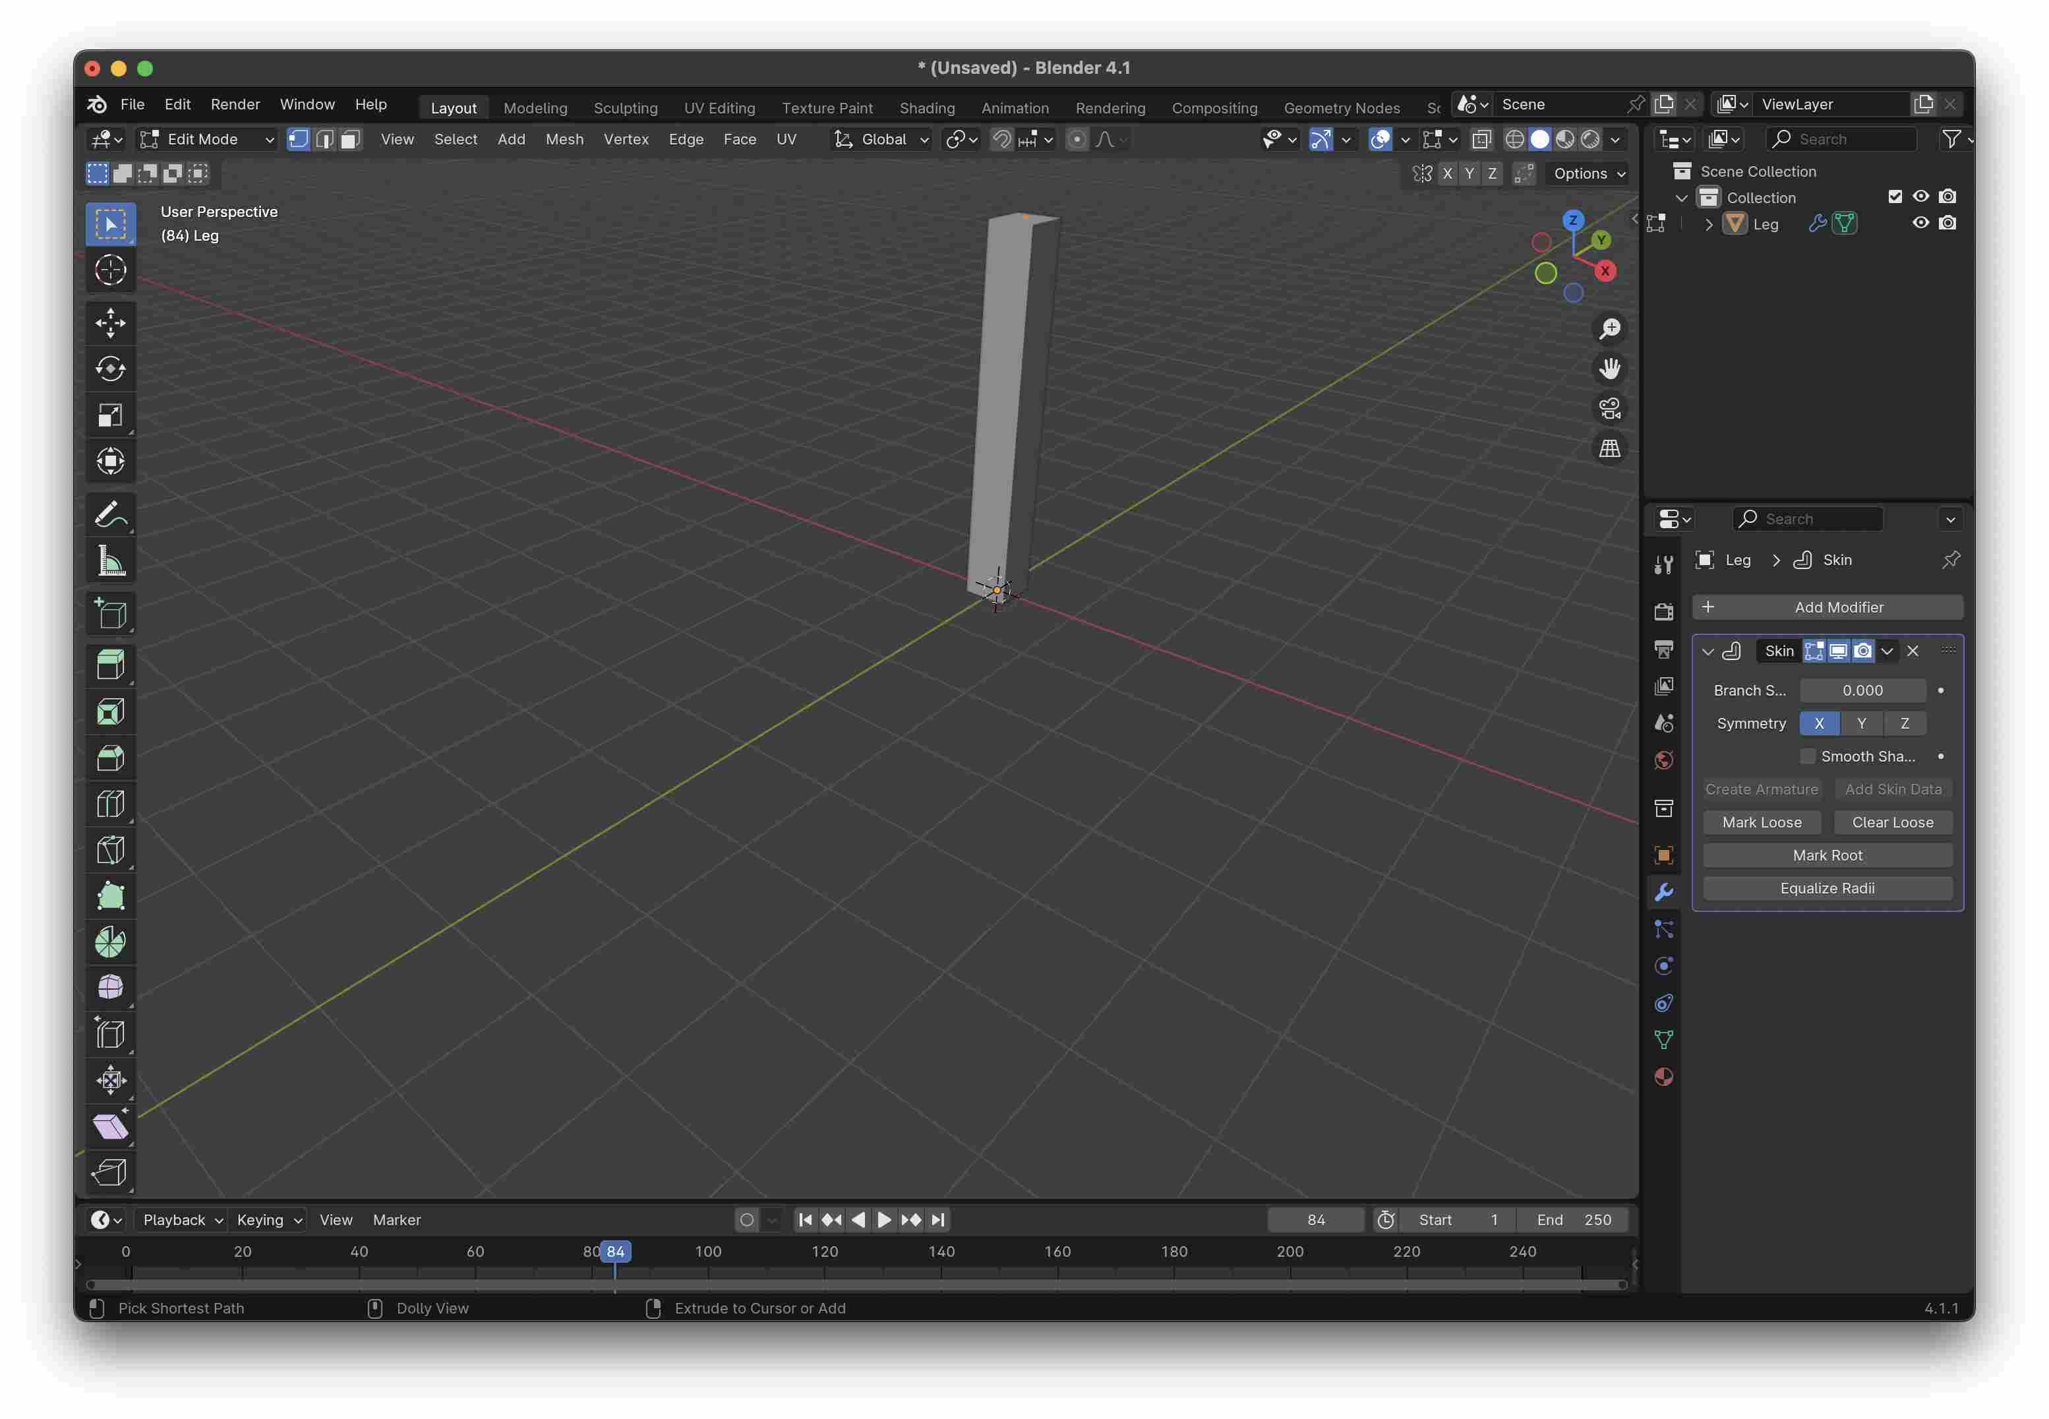Select the Inset Faces tool
Image resolution: width=2049 pixels, height=1419 pixels.
110,712
